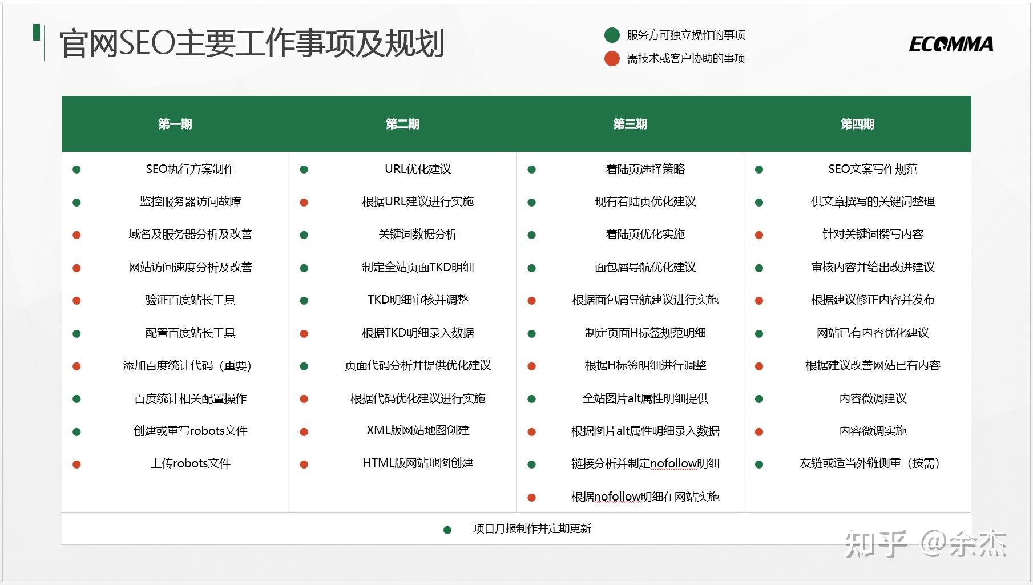Click the item 内容微调建议
Image resolution: width=1033 pixels, height=585 pixels.
click(x=873, y=398)
